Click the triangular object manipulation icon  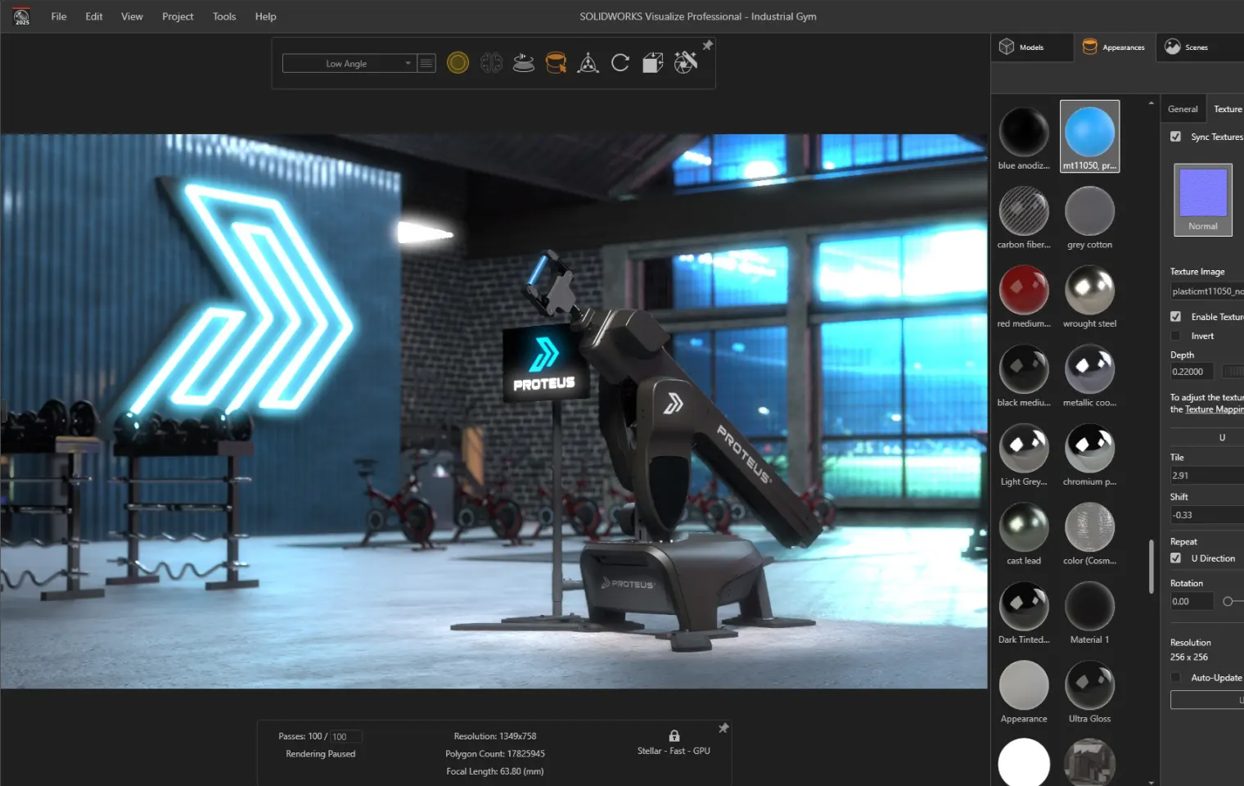(588, 63)
